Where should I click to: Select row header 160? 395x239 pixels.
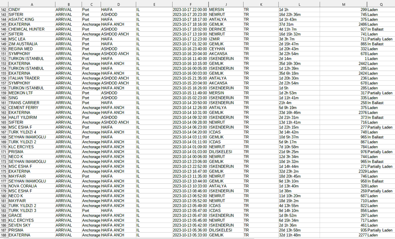(4, 98)
